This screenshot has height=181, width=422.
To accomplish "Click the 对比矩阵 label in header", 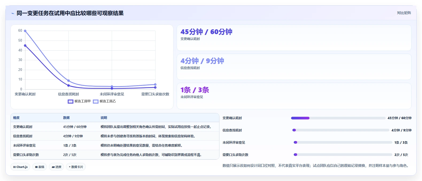I will pos(404,13).
